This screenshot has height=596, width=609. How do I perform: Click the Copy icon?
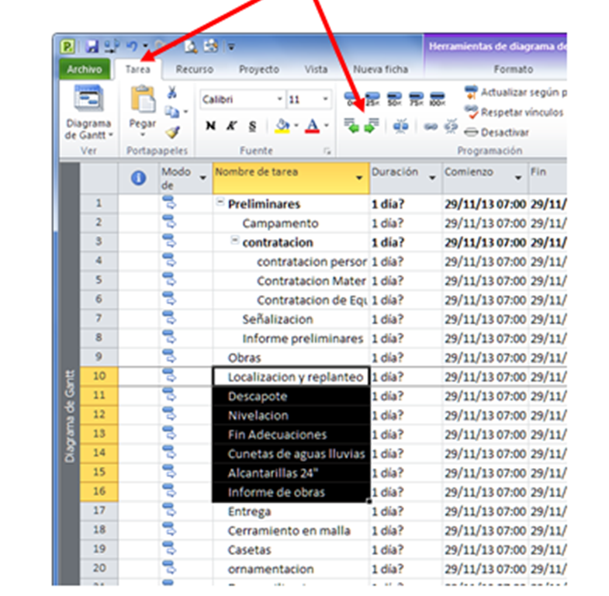click(171, 112)
